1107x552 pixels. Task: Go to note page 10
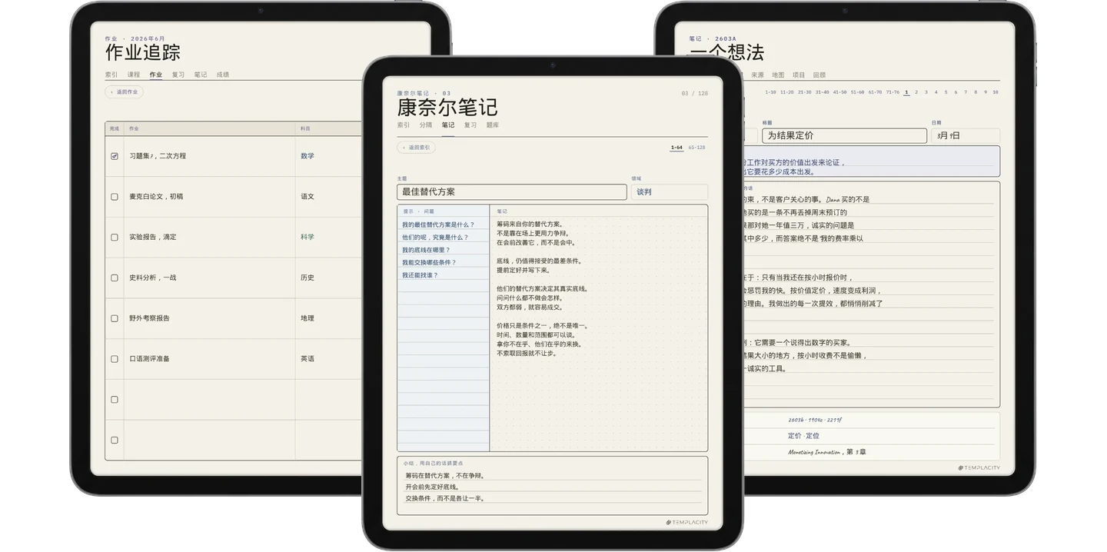click(996, 92)
